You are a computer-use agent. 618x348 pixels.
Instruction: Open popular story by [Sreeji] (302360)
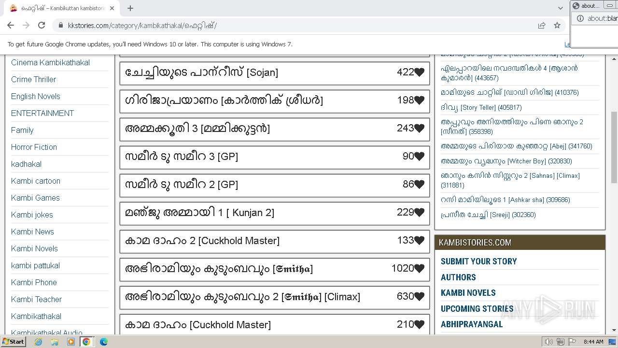(x=488, y=215)
